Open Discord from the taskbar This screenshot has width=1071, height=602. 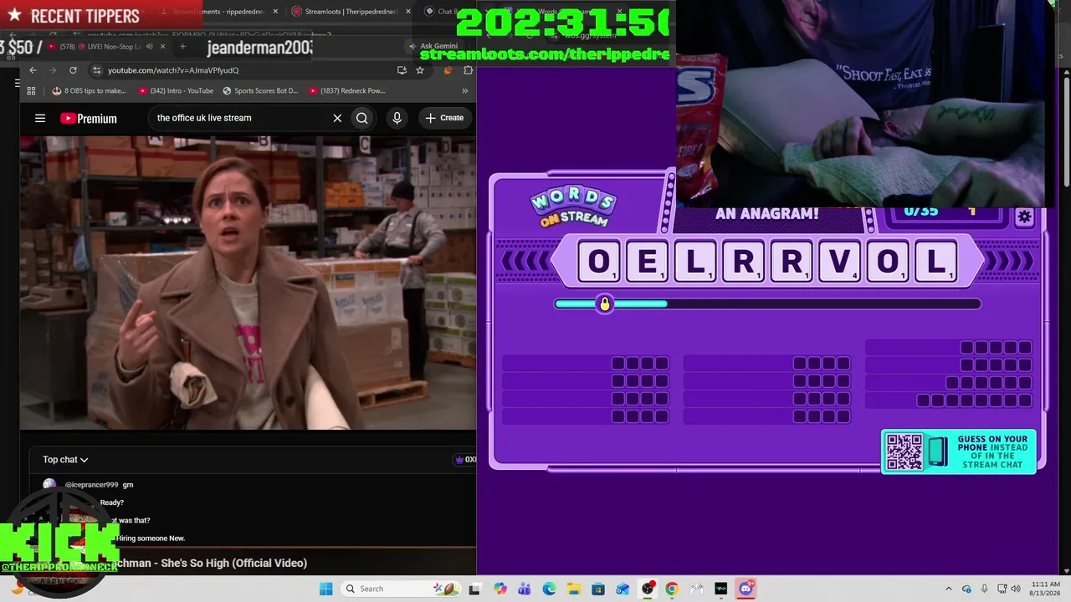pos(746,589)
